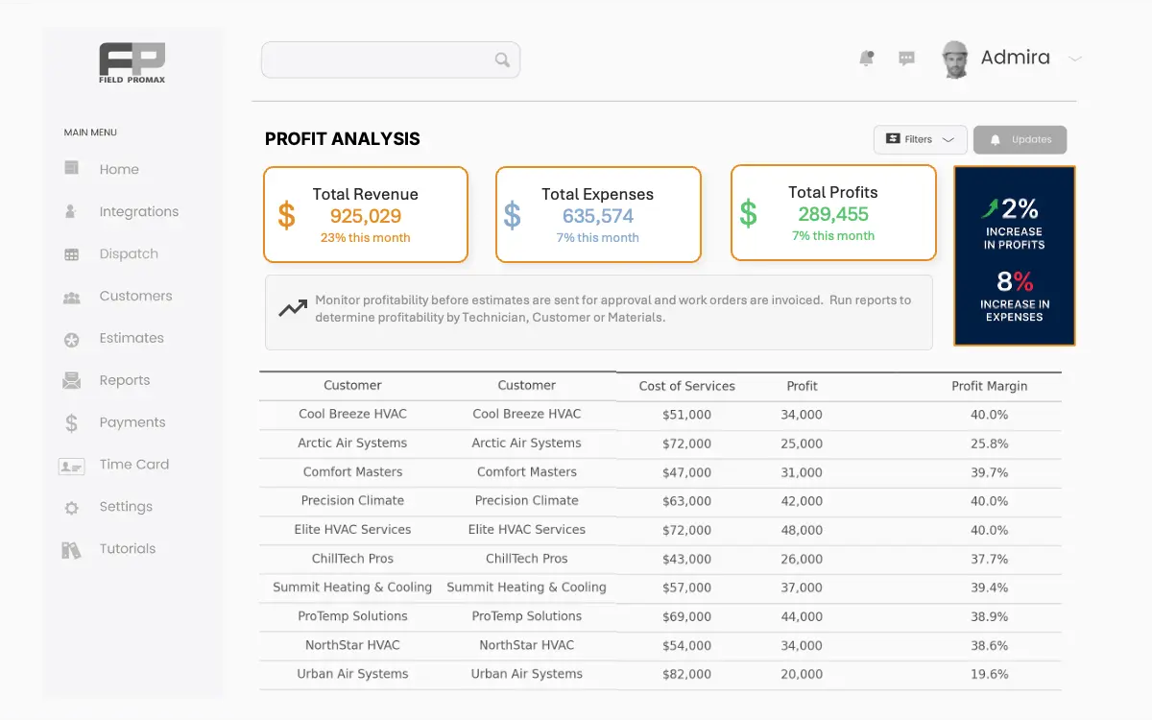Click the Tutorials books icon
1152x720 pixels.
72,550
